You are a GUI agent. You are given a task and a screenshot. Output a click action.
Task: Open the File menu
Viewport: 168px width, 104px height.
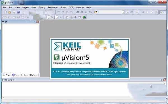(x=4, y=7)
